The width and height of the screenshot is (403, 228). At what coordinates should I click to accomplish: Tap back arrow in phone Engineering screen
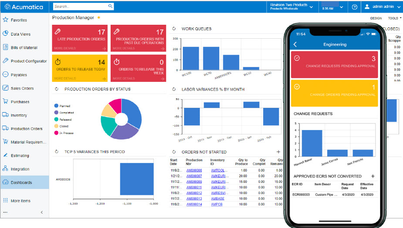(x=295, y=44)
